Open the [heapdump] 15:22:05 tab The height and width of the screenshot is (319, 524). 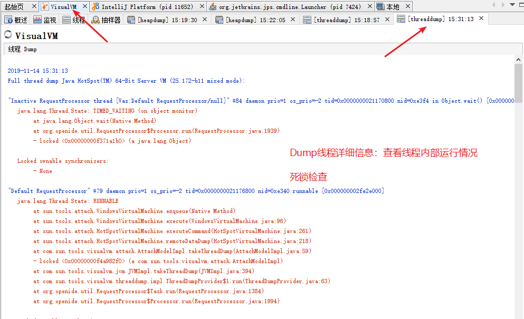255,20
